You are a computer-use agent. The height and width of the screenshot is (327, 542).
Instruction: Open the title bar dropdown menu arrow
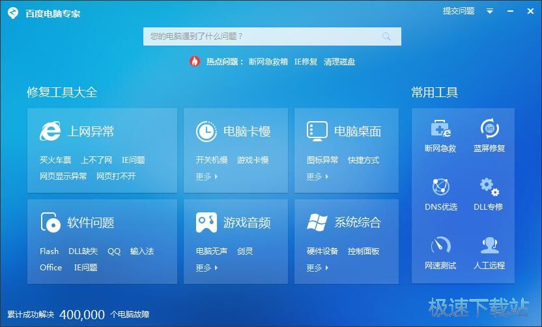[490, 11]
